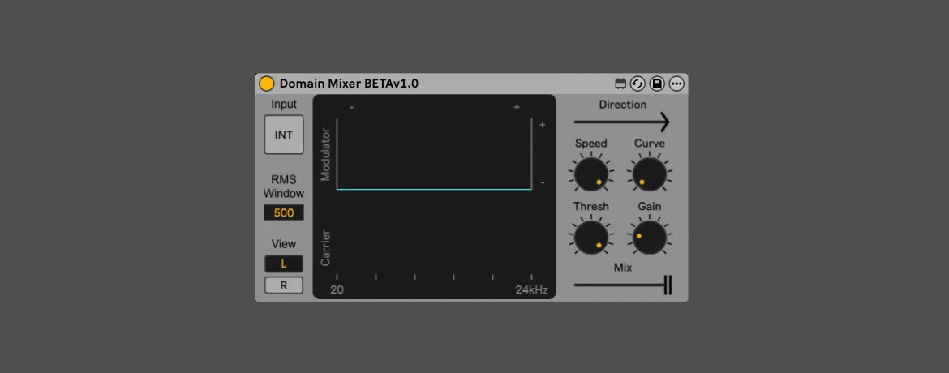
Task: Click the Thresh knob
Action: click(590, 237)
